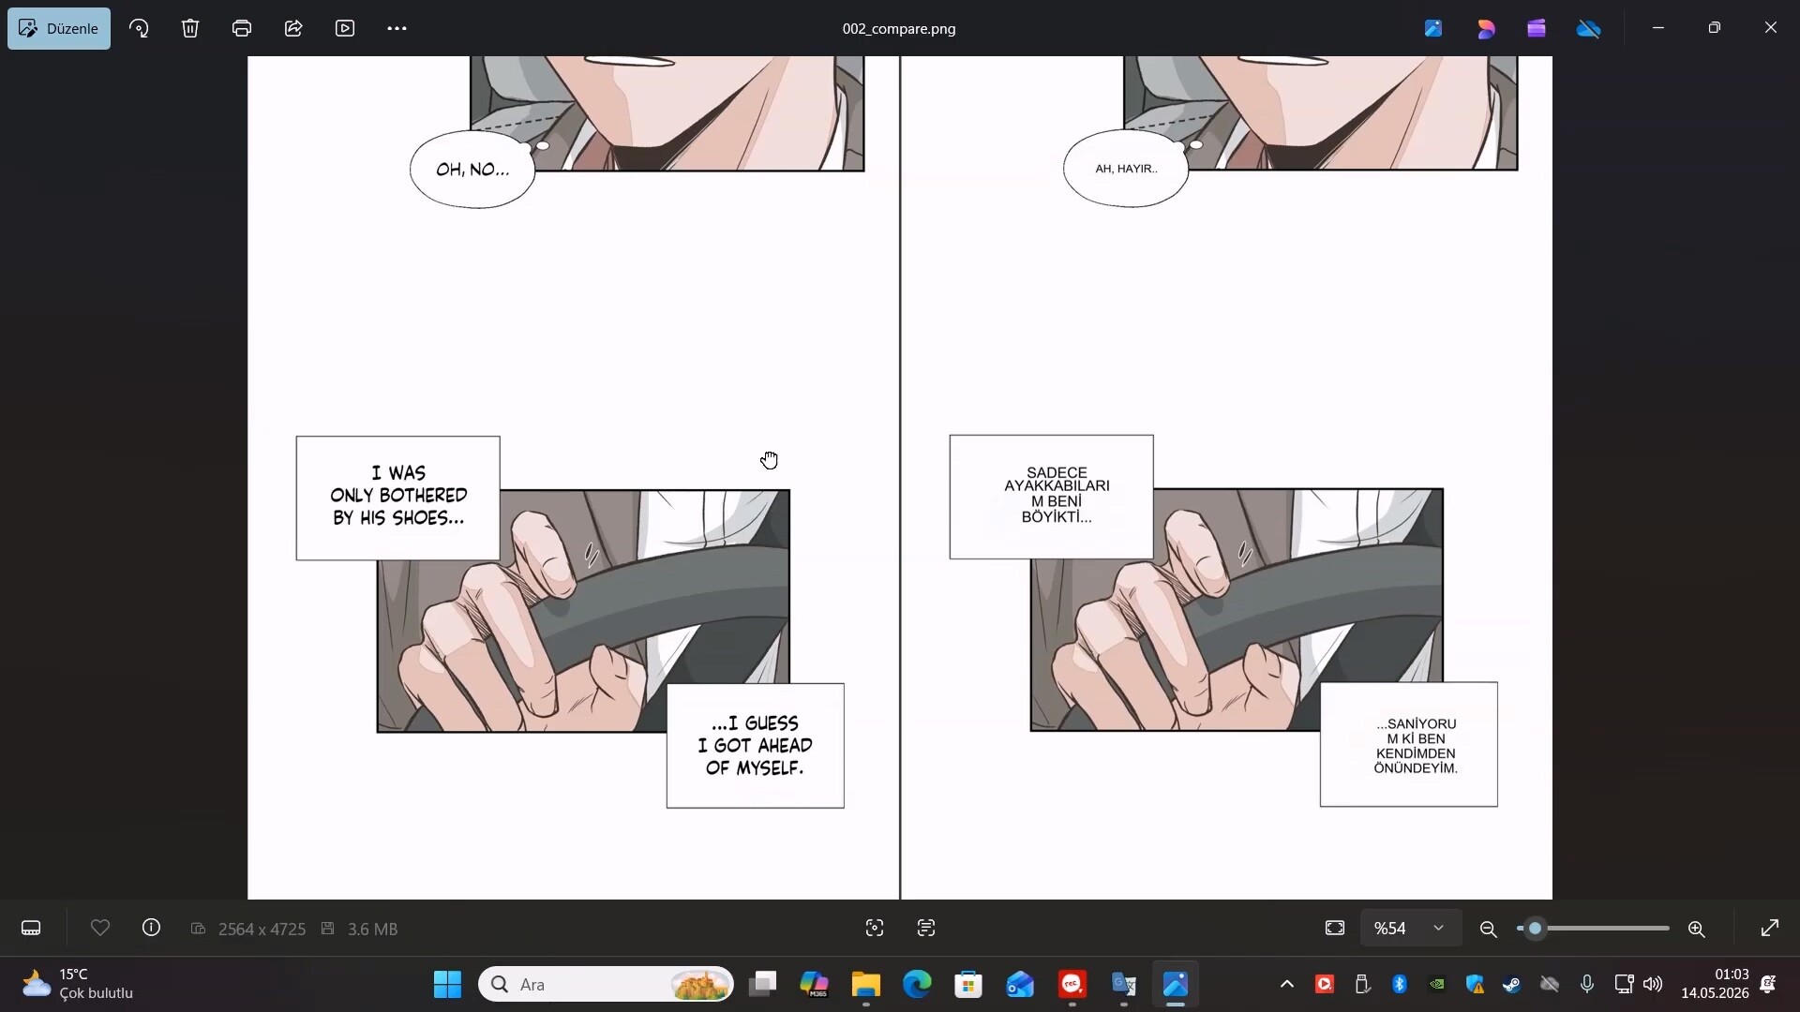Image resolution: width=1800 pixels, height=1012 pixels.
Task: Open Bluetooth tray icon
Action: 1400,984
